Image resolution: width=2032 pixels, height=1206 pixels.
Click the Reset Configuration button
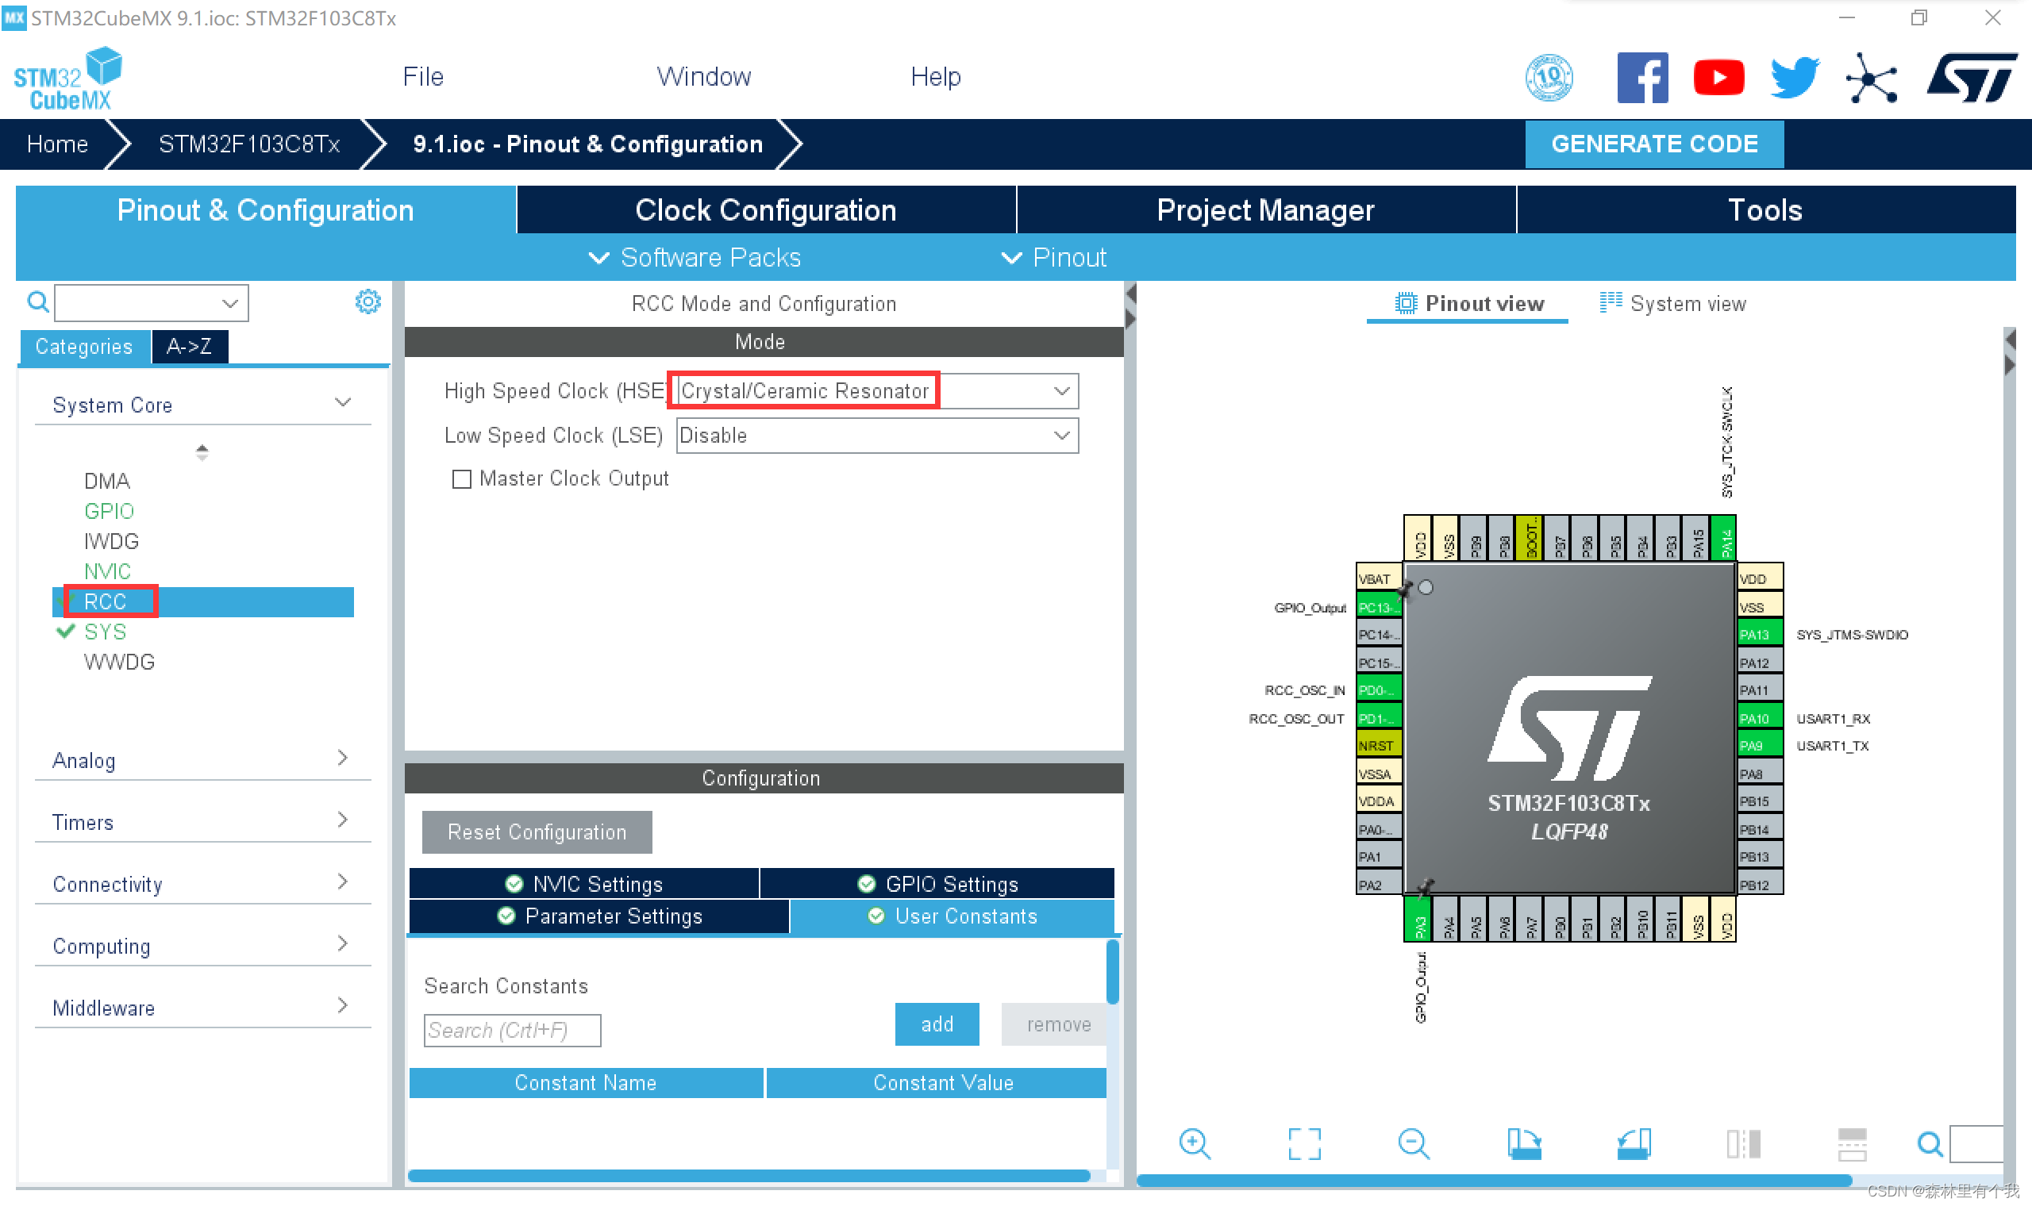point(537,832)
